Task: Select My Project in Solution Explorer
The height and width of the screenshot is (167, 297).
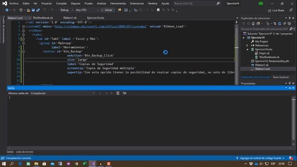Action: [x=261, y=42]
